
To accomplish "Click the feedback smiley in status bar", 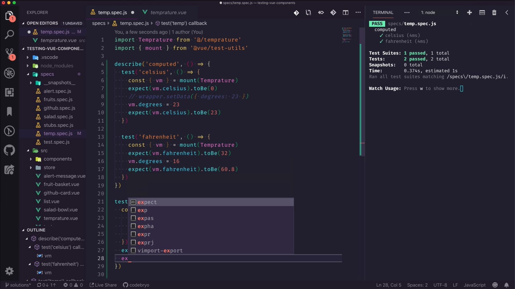I will [x=494, y=285].
